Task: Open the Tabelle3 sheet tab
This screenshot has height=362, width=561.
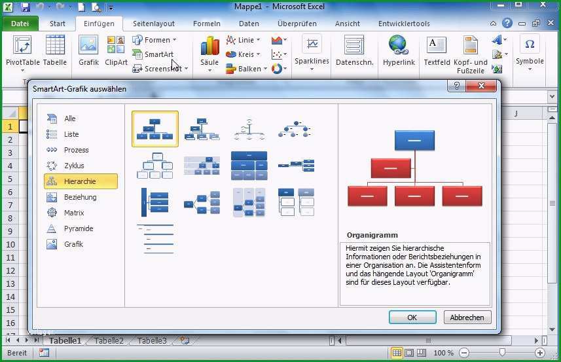Action: click(152, 340)
